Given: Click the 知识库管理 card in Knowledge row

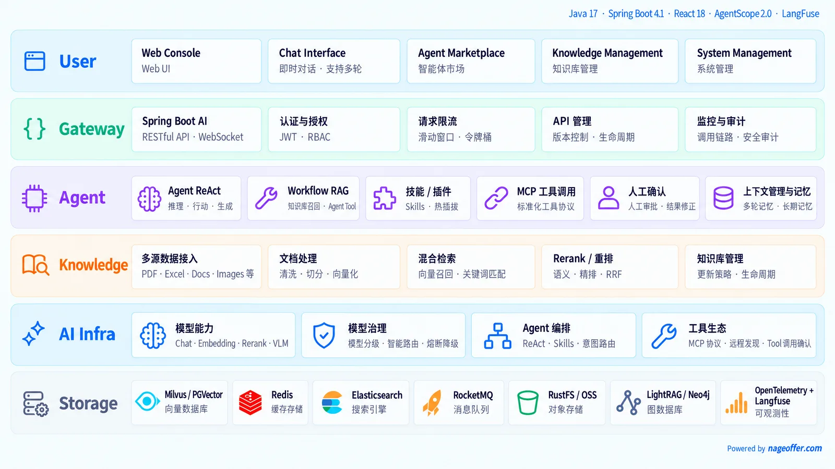Looking at the screenshot, I should pyautogui.click(x=750, y=266).
